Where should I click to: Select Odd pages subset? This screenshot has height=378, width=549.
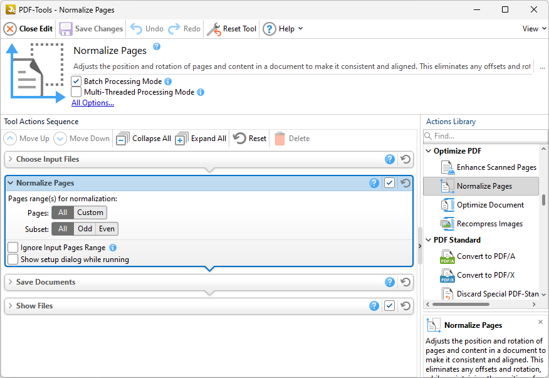point(85,229)
